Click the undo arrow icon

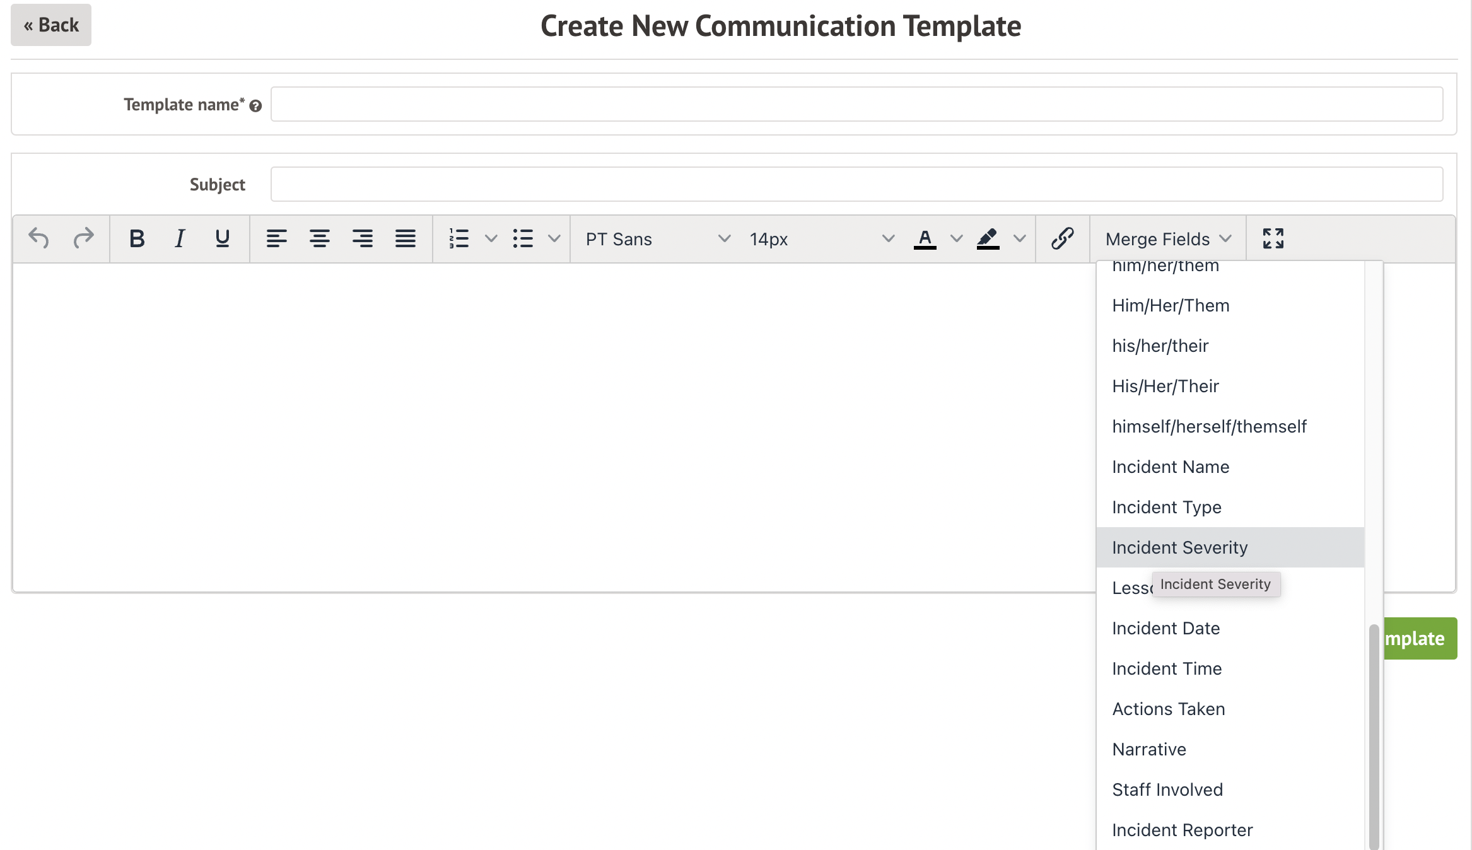pyautogui.click(x=38, y=238)
